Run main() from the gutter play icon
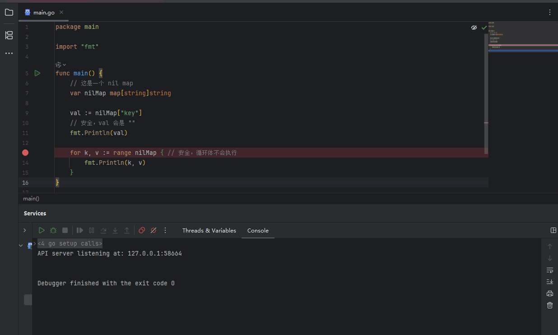 point(37,73)
